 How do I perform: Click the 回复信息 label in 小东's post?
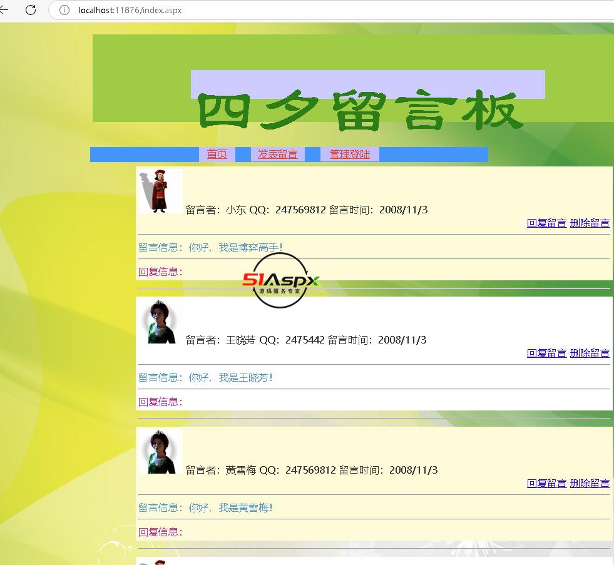(161, 272)
